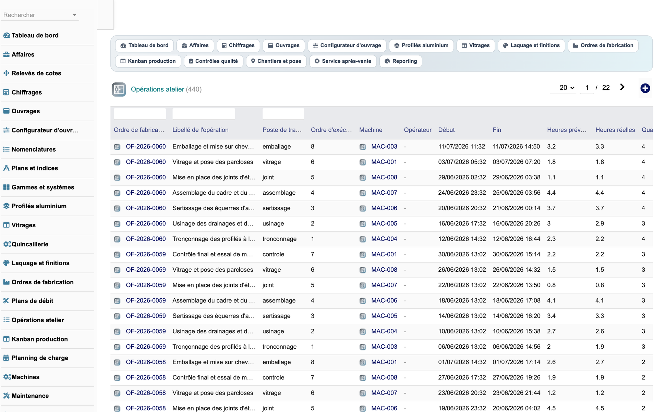
Task: Click Nomenclatures list icon in sidebar
Action: click(x=7, y=149)
